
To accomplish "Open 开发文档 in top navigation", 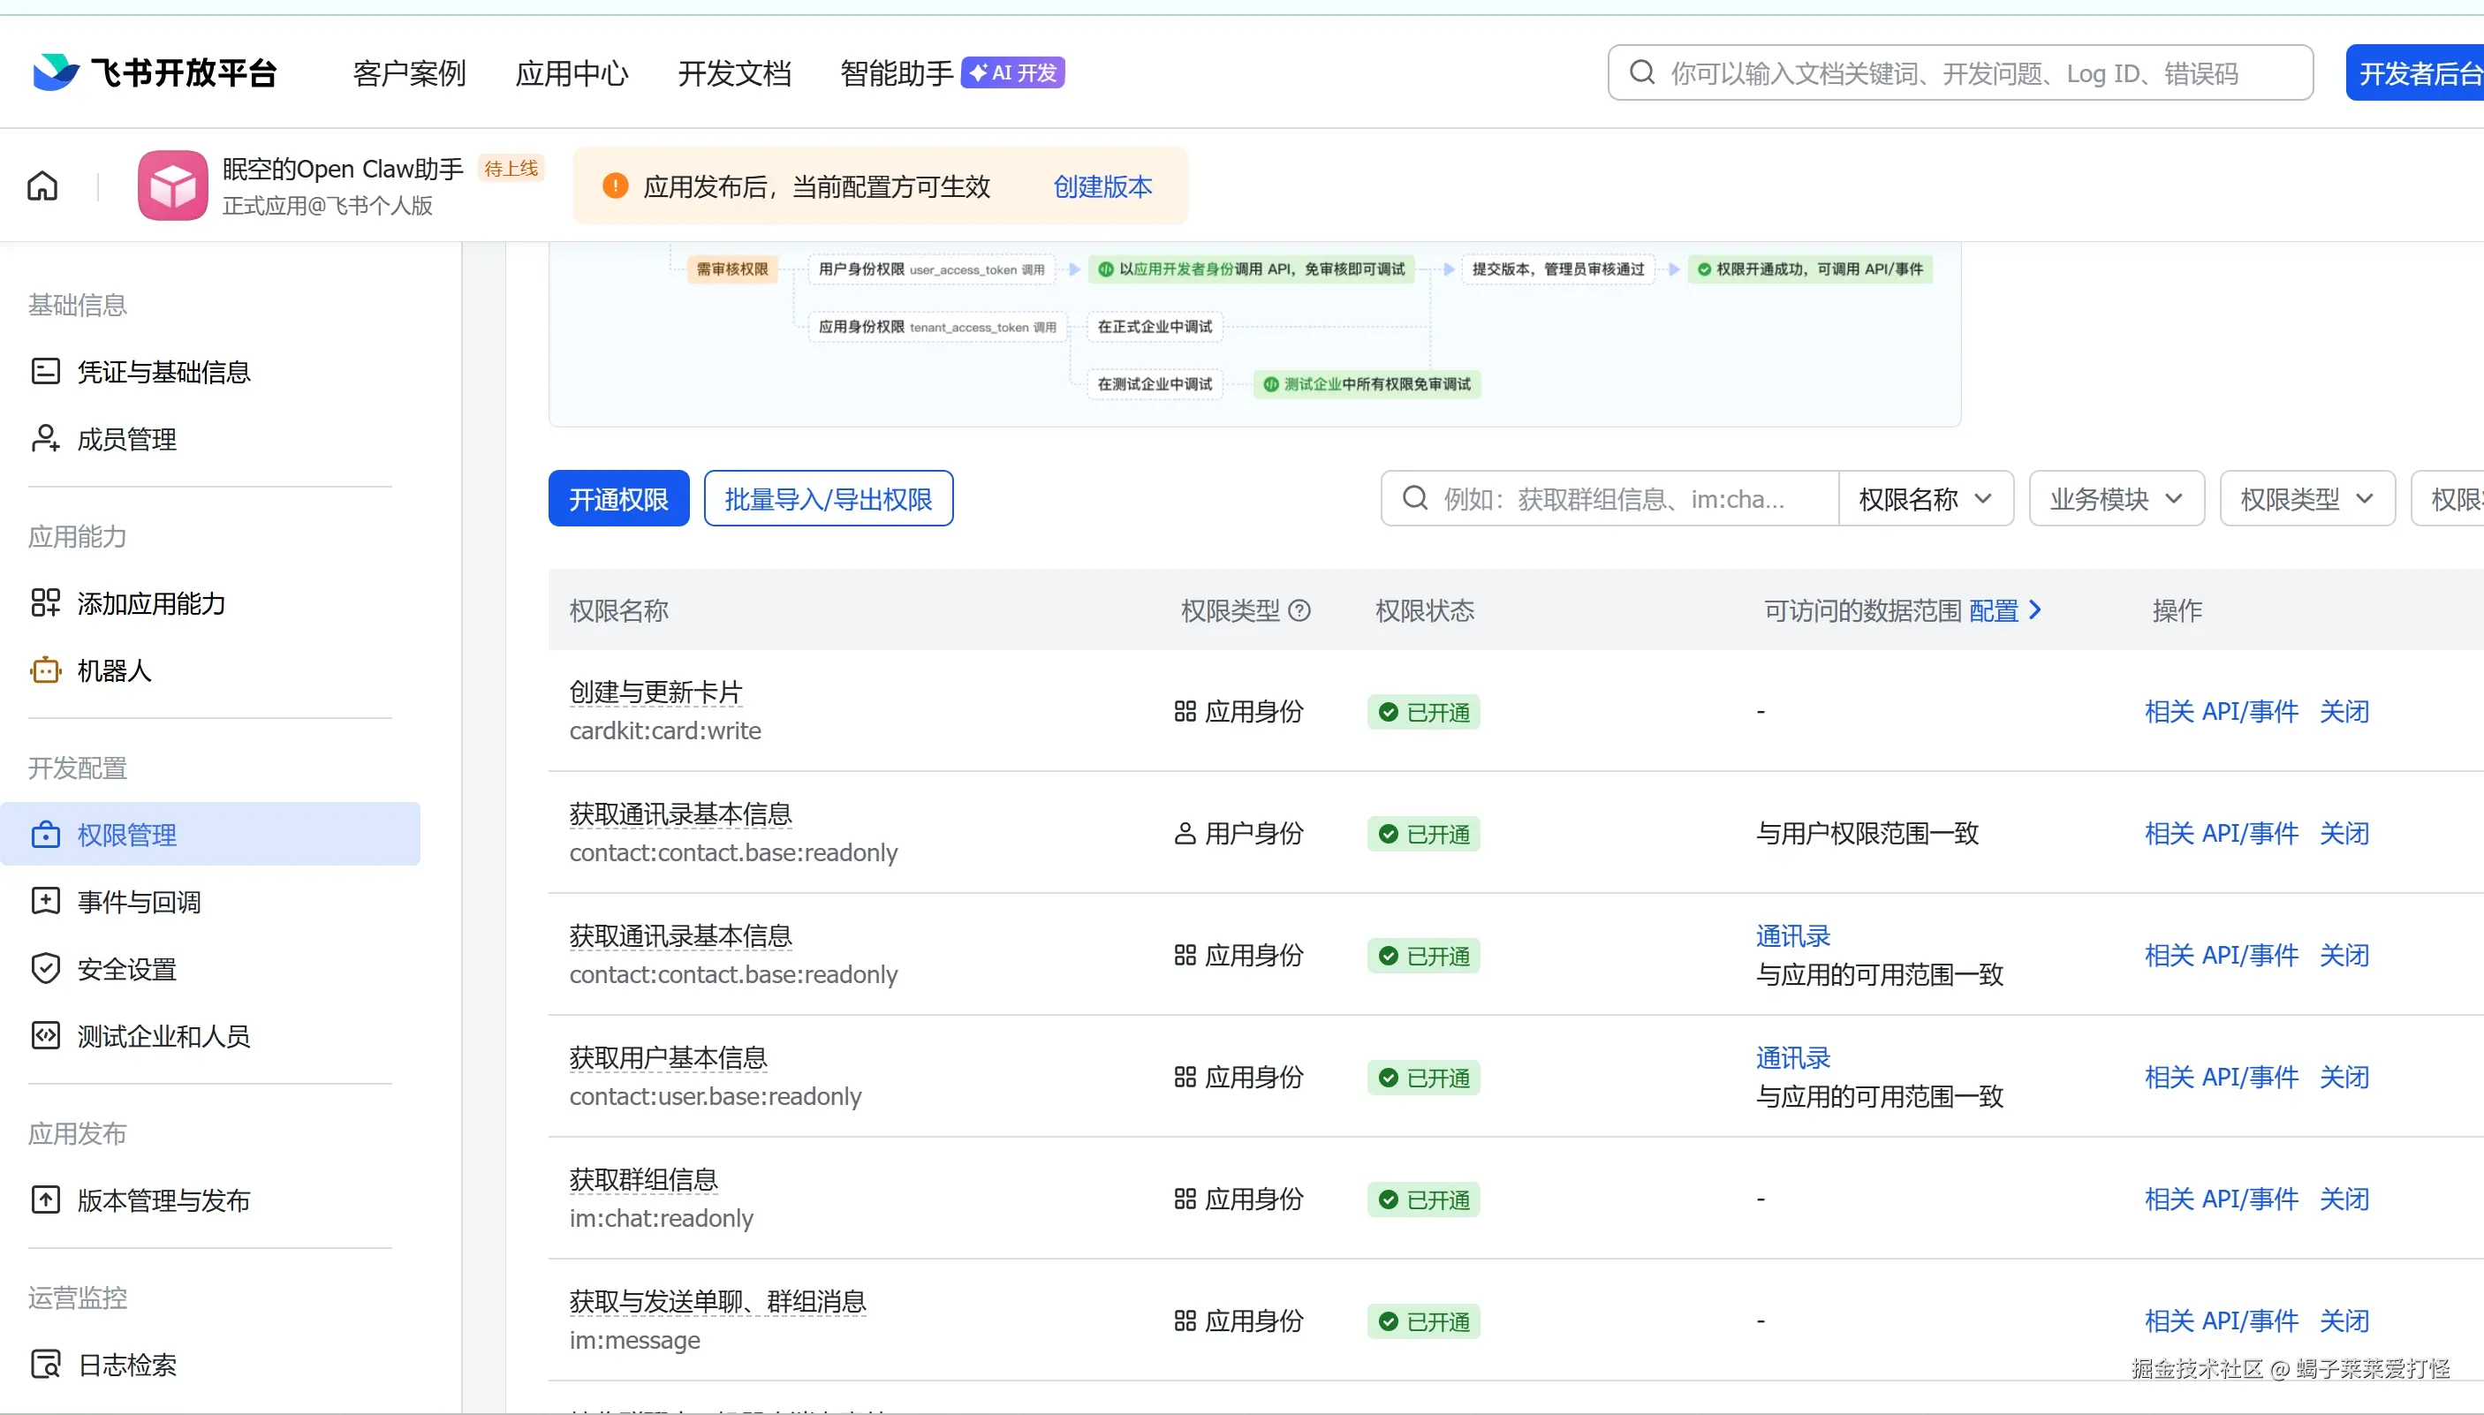I will (x=735, y=73).
